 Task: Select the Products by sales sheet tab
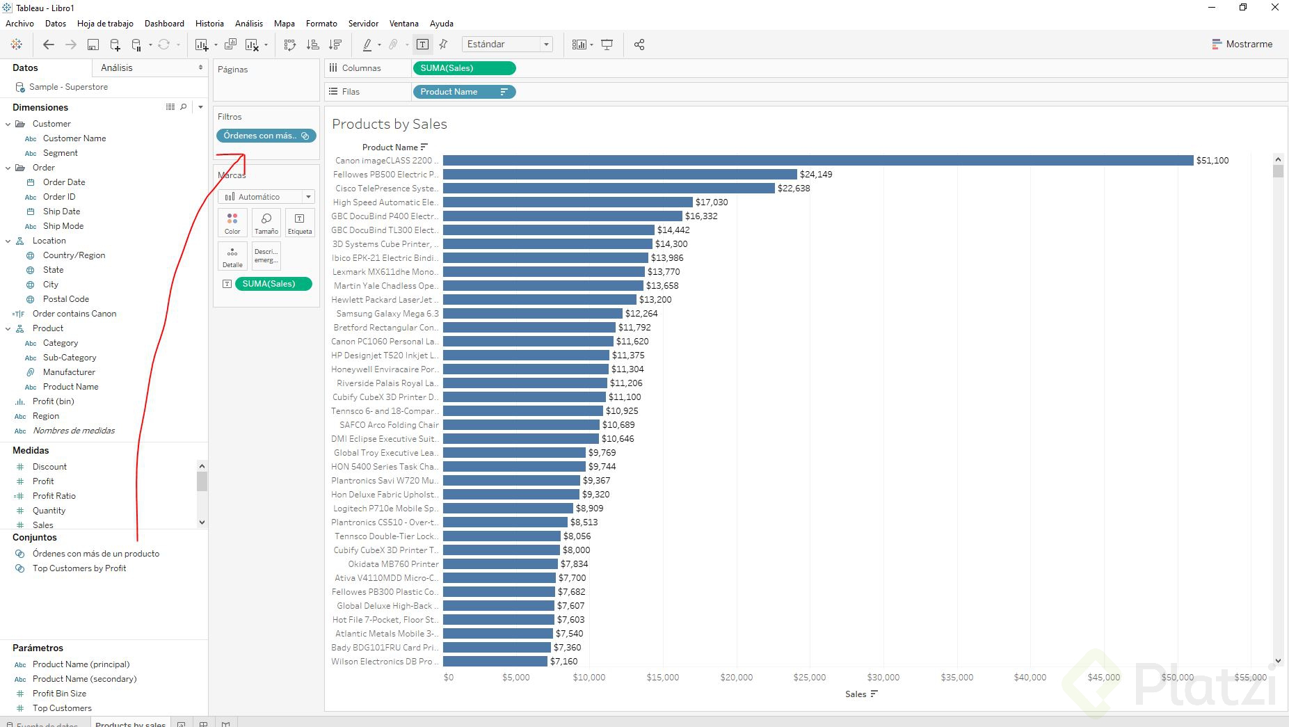click(130, 724)
